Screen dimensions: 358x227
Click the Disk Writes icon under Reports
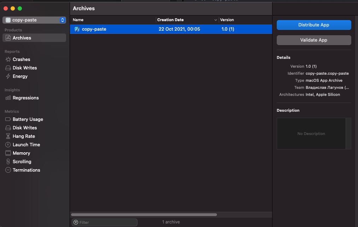point(8,68)
